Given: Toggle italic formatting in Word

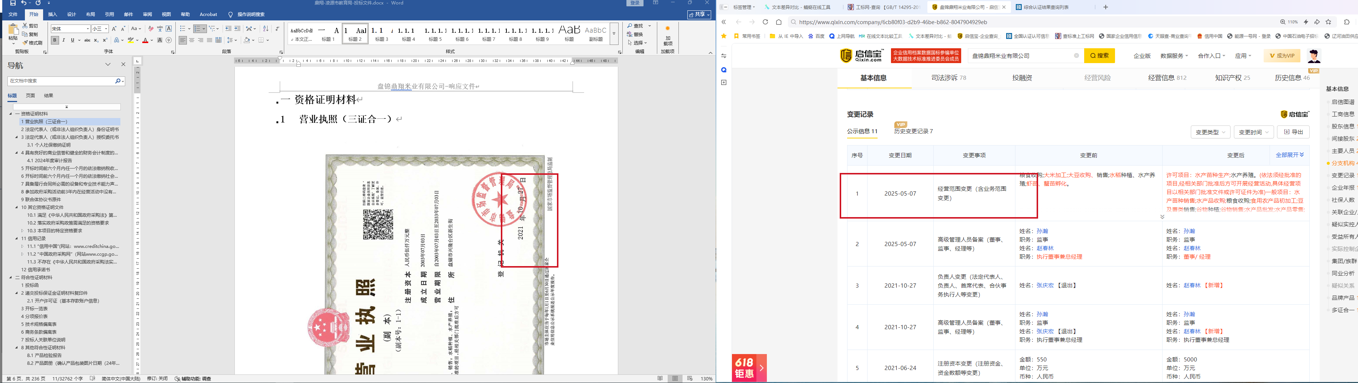Looking at the screenshot, I should pos(64,40).
